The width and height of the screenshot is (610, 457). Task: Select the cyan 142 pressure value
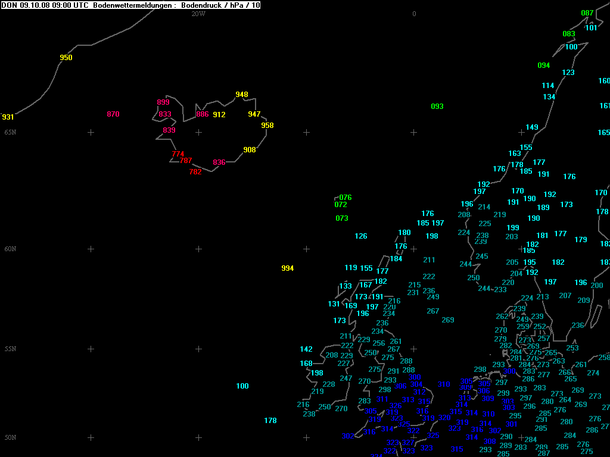click(x=306, y=349)
